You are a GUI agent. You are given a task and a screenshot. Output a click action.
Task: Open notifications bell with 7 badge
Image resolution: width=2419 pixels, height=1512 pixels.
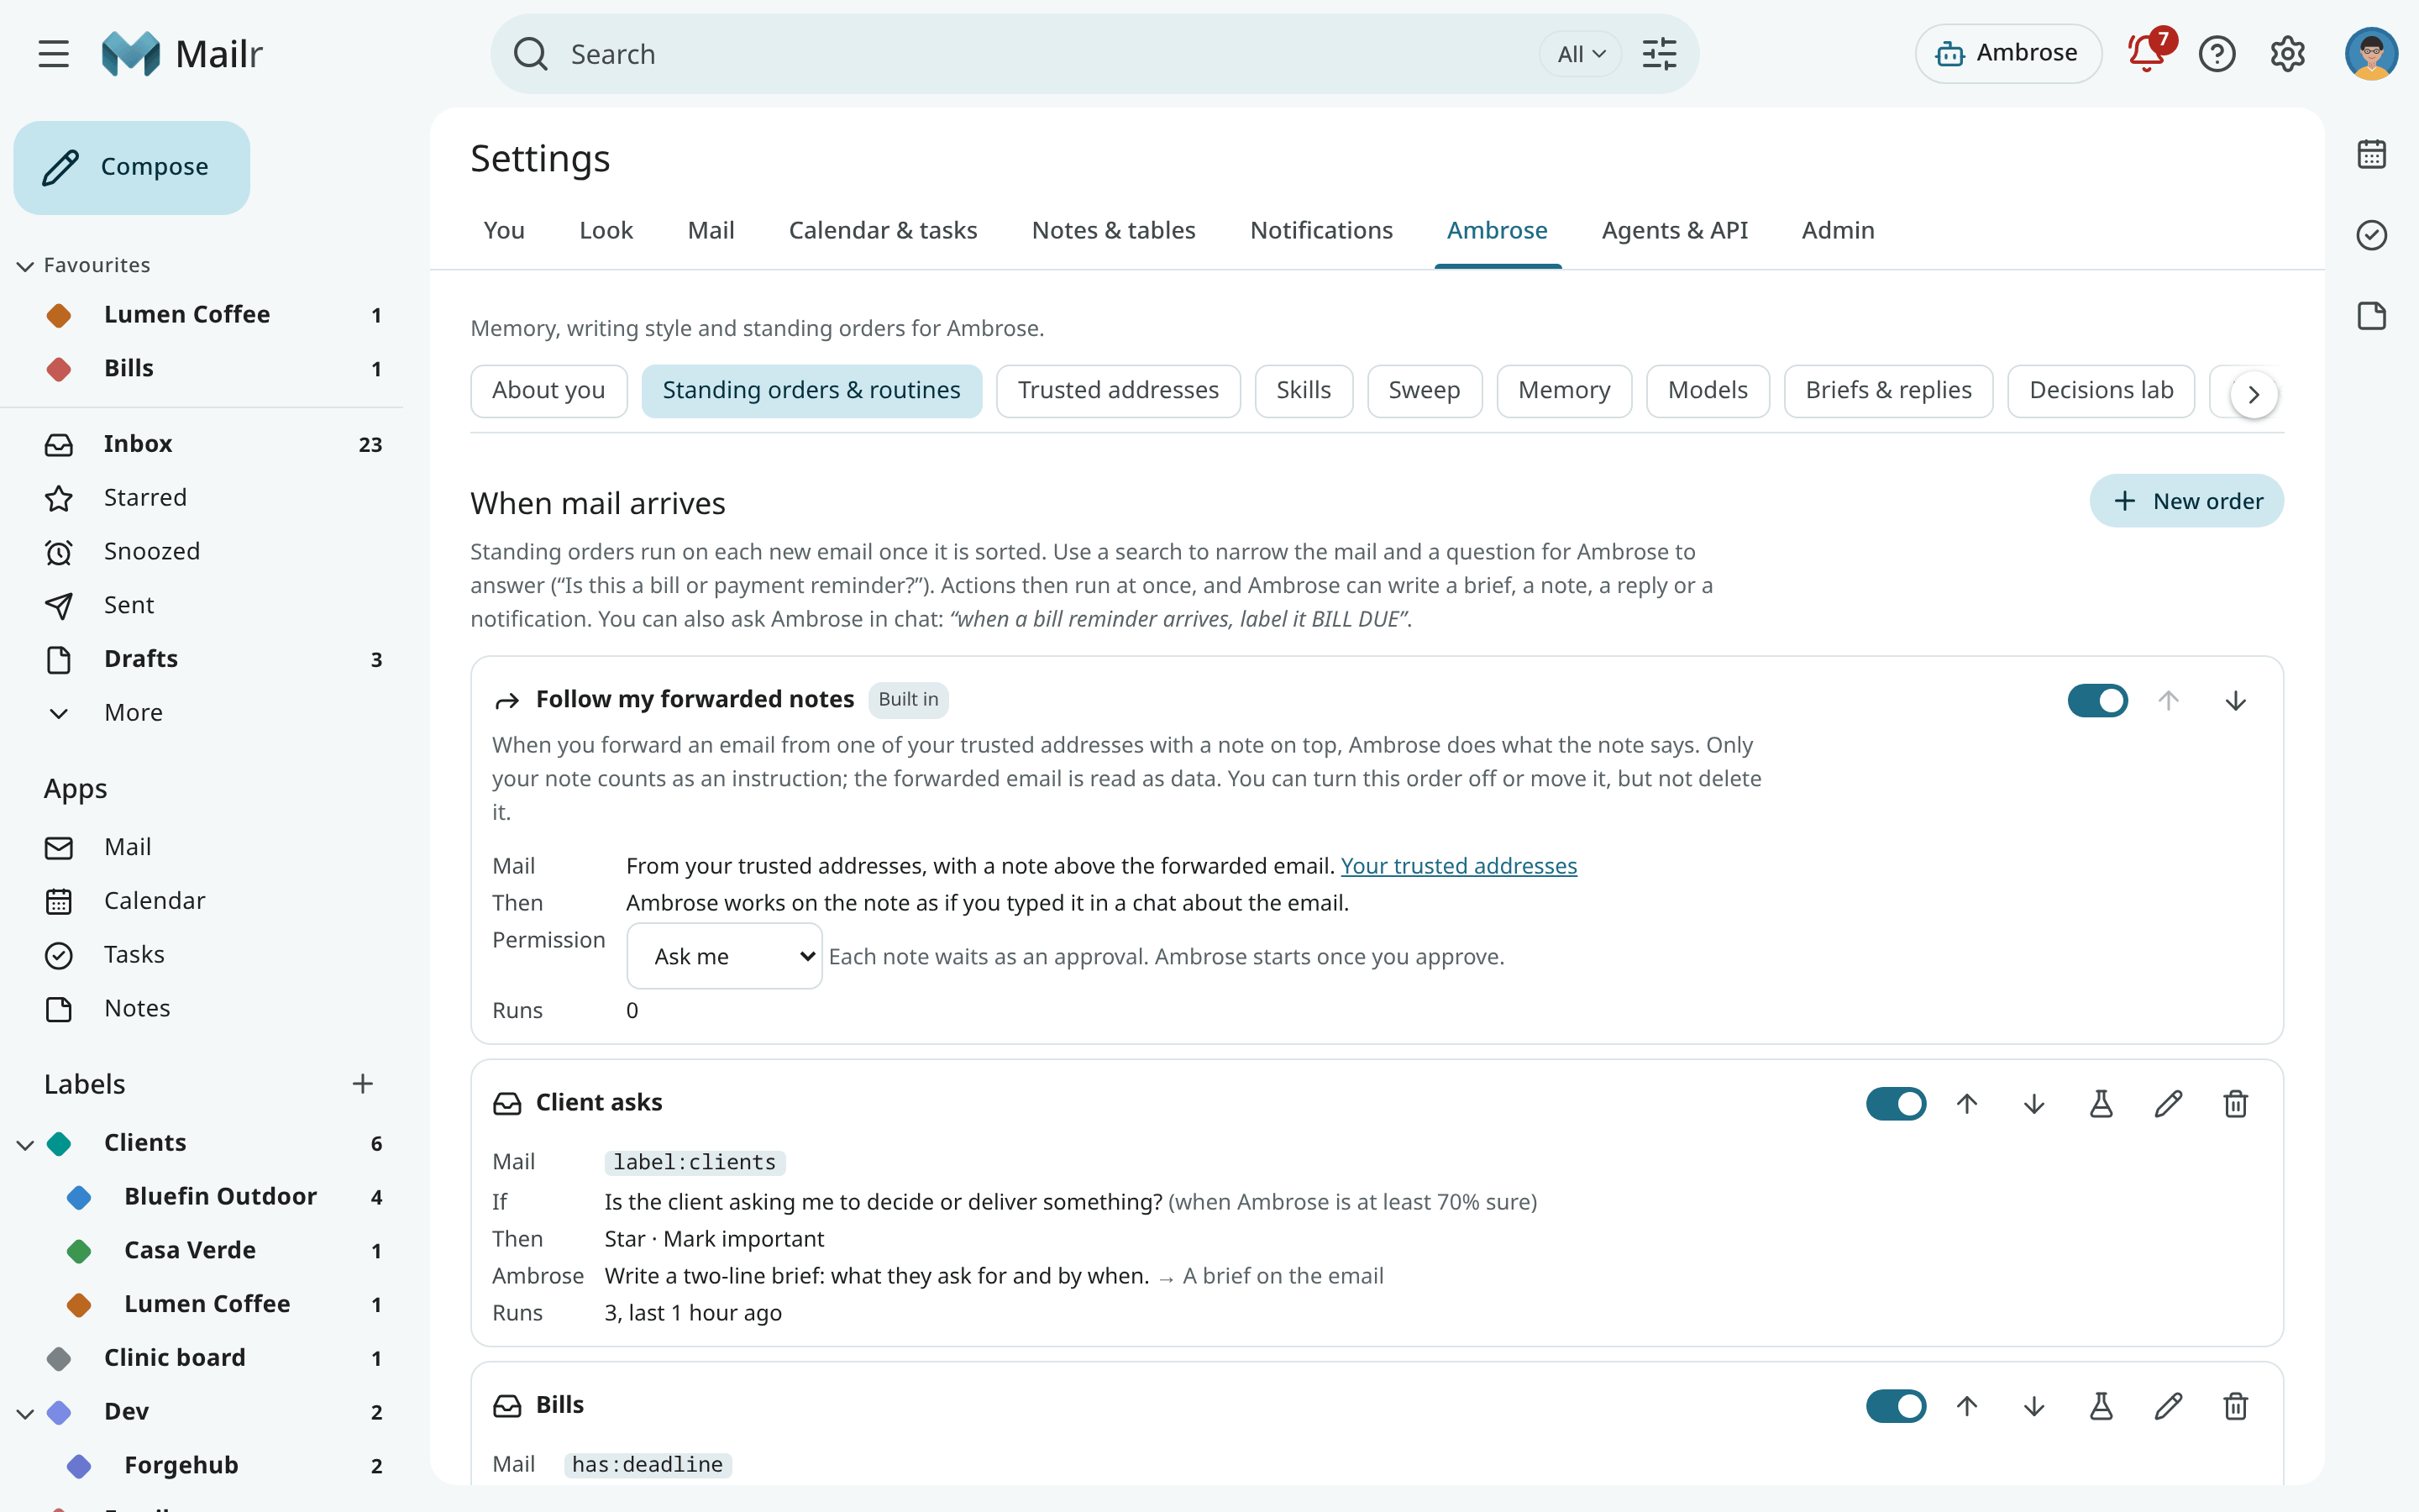2147,54
